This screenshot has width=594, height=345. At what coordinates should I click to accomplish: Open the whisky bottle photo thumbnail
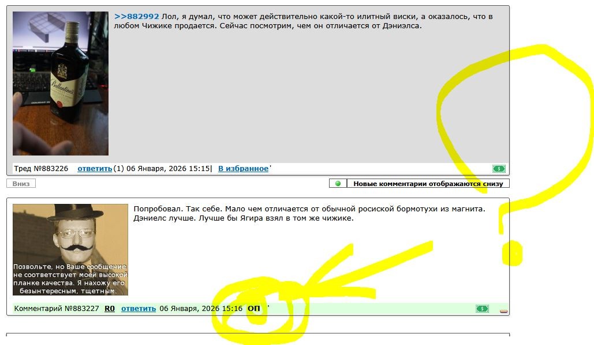[x=61, y=84]
